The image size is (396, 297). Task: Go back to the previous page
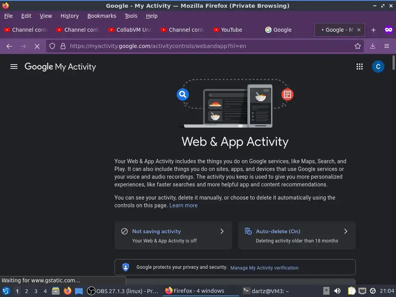[9, 46]
